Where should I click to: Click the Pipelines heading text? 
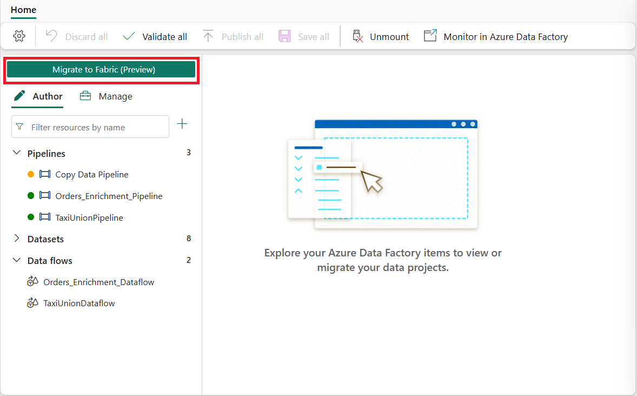47,153
